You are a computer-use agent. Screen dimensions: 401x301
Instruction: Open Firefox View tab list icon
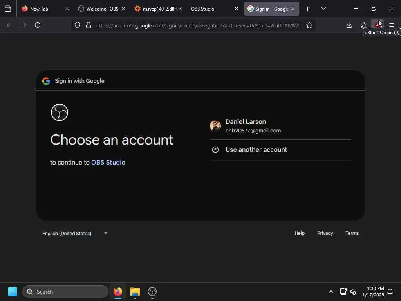point(8,9)
